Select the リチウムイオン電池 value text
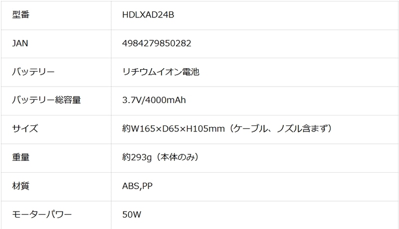Viewport: 399px width, 229px height. point(161,72)
